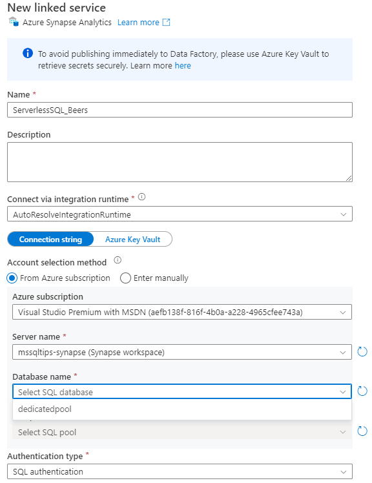372x483 pixels.
Task: Choose dedicatedpool from the database list
Action: [x=182, y=409]
